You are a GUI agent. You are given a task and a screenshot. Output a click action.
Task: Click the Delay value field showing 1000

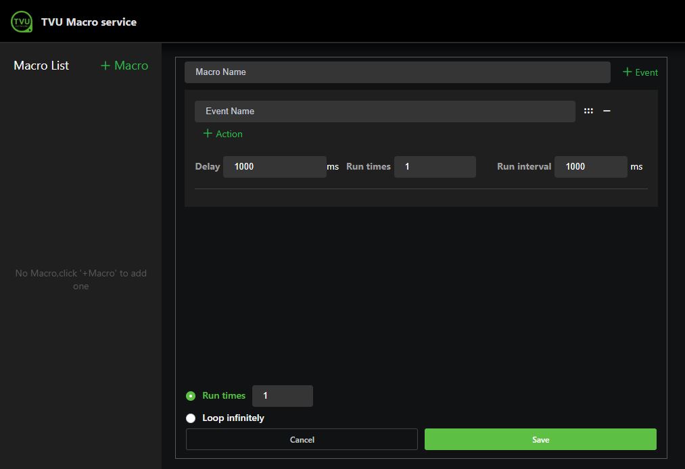pos(275,166)
